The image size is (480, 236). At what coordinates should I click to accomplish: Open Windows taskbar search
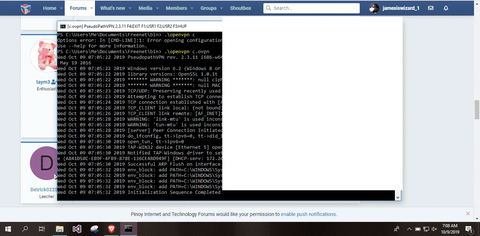click(x=25, y=229)
